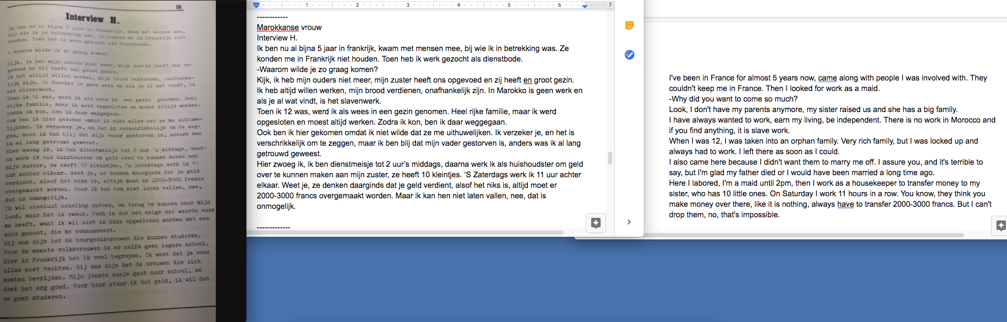Click the word 'onmogelijk.' in Dutch document
Viewport: 1007px width, 322px height.
[276, 206]
